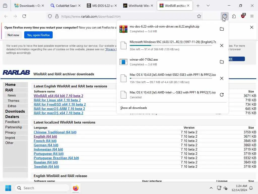Screen dimensions: 258x194
Task: Click the Not now button
Action: coord(13,35)
